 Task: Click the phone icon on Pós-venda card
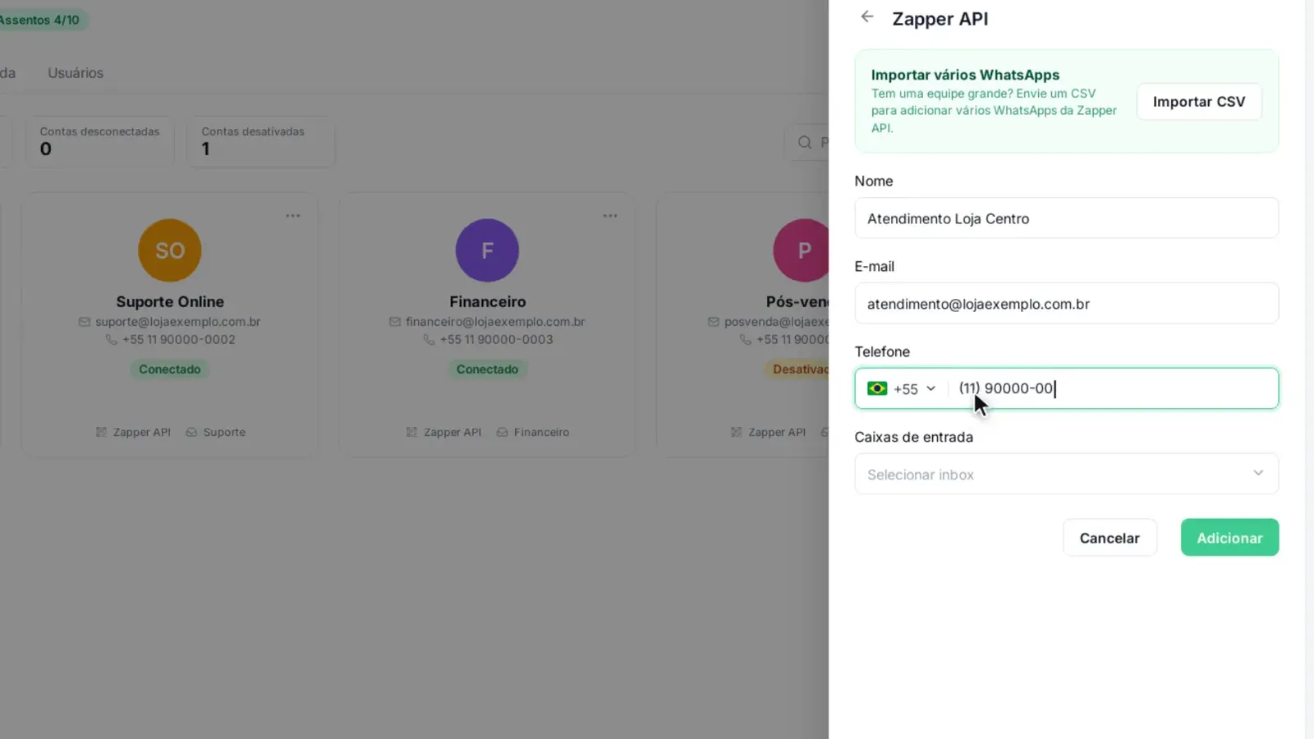click(746, 339)
